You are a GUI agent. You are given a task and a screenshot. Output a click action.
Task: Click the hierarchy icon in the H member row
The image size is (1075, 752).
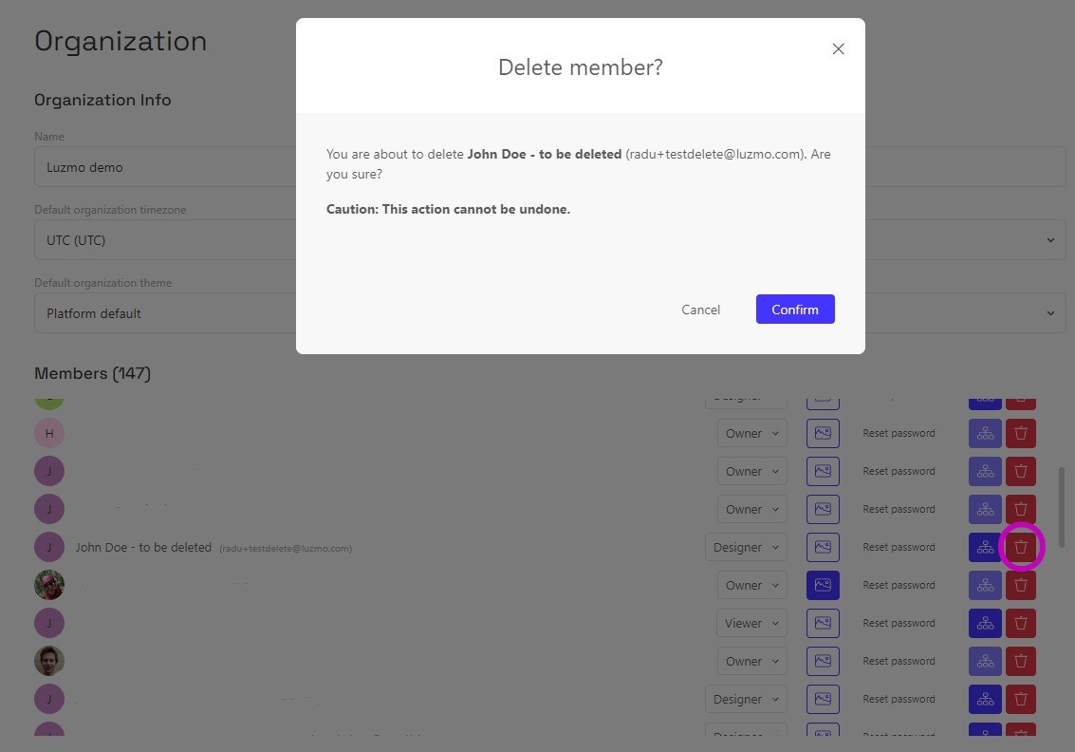pyautogui.click(x=985, y=433)
